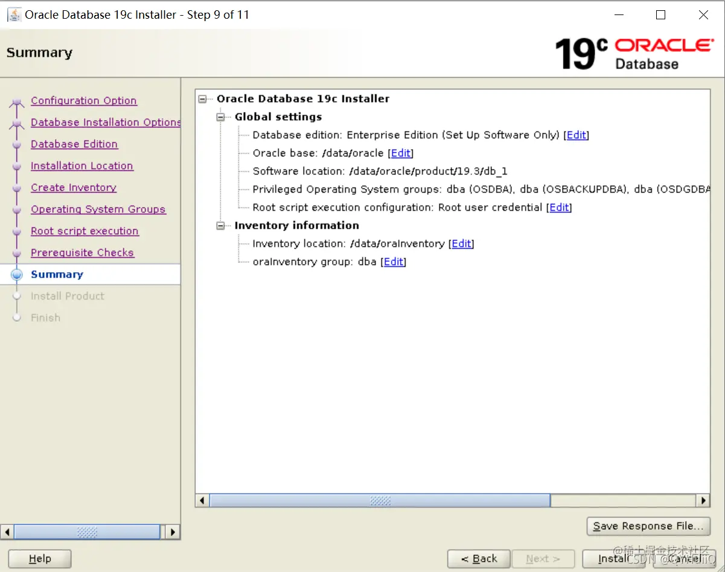Return to Prerequisite Checks step
Viewport: 725px width, 572px height.
click(x=83, y=253)
